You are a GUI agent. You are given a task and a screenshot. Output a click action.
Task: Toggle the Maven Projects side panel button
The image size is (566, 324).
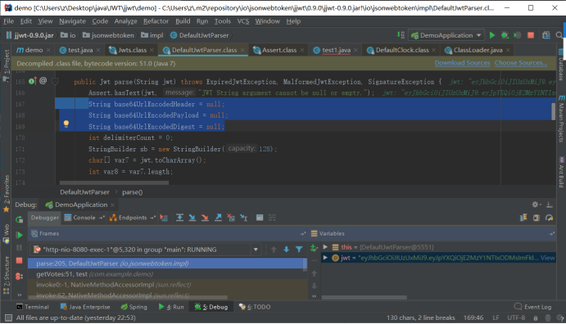click(561, 119)
